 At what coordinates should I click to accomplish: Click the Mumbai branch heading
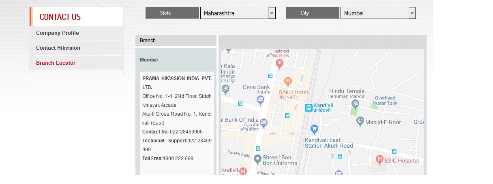click(x=149, y=60)
